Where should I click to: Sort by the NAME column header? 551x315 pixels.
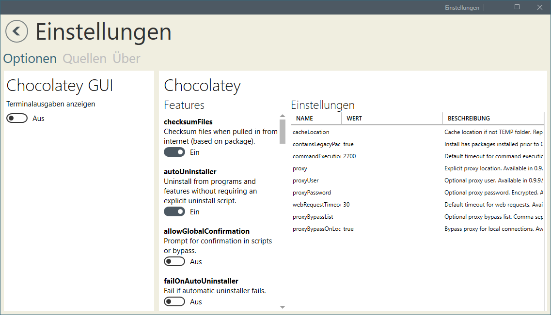pyautogui.click(x=316, y=119)
